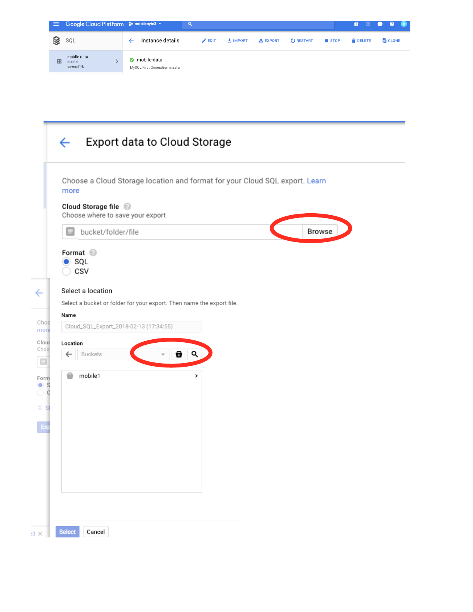The width and height of the screenshot is (473, 612).
Task: Expand the mobile1 bucket chevron
Action: point(196,376)
